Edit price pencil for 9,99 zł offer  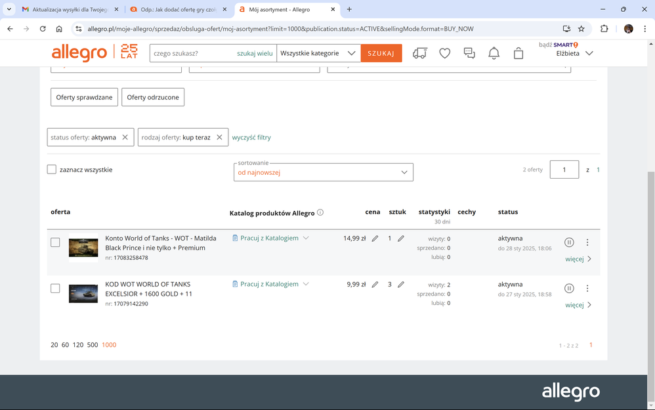pos(375,285)
